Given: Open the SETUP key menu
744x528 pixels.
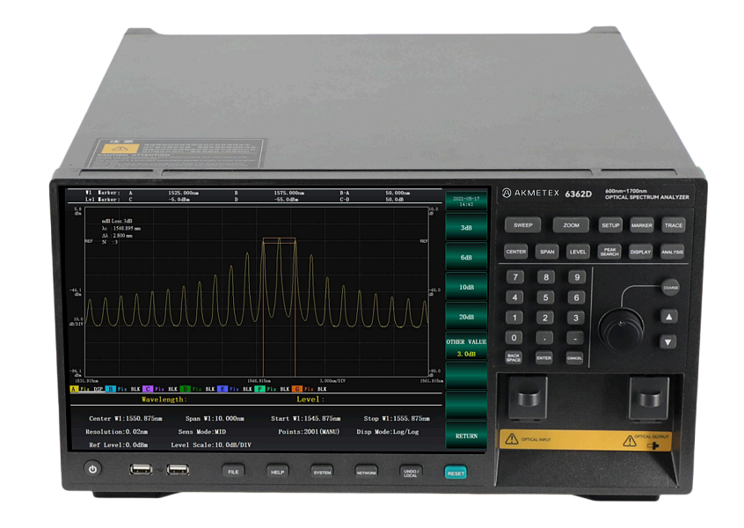Looking at the screenshot, I should click(x=610, y=225).
